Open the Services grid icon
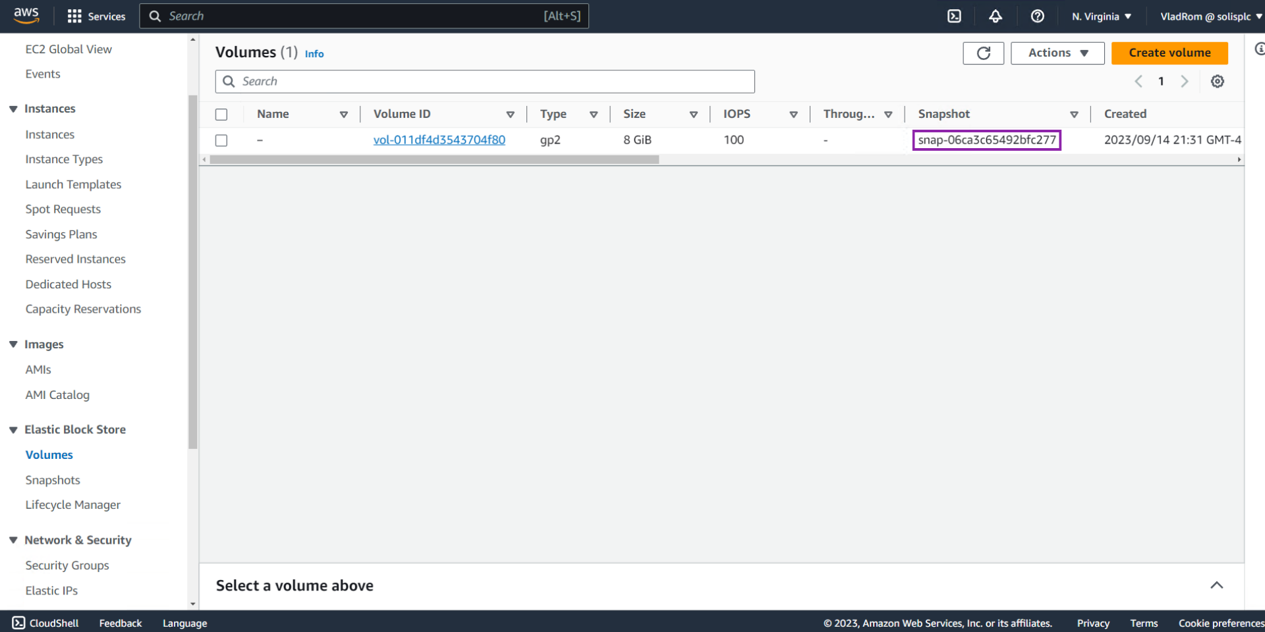 pyautogui.click(x=74, y=16)
